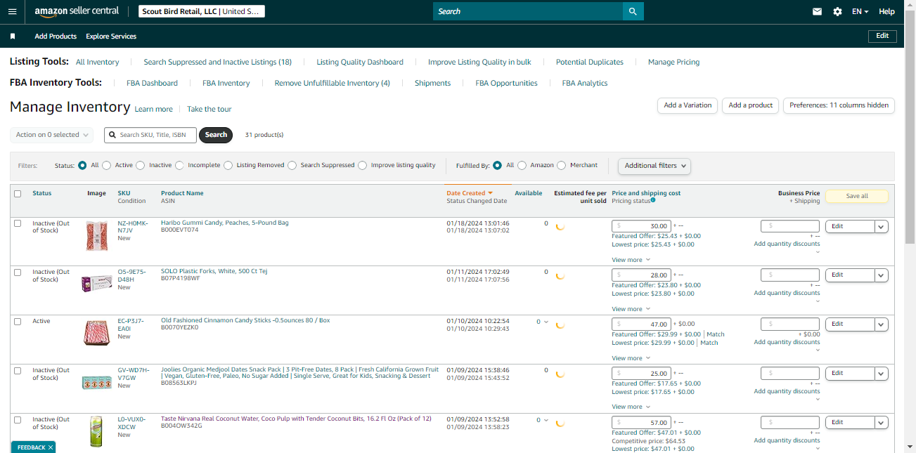Focus the Search SKU, Title, ISBN field

(150, 135)
